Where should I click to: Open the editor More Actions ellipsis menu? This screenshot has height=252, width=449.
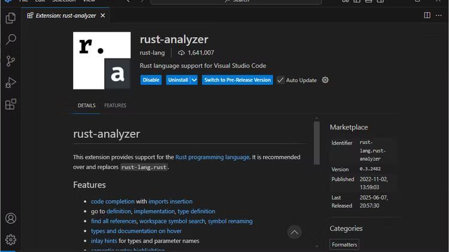[440, 16]
